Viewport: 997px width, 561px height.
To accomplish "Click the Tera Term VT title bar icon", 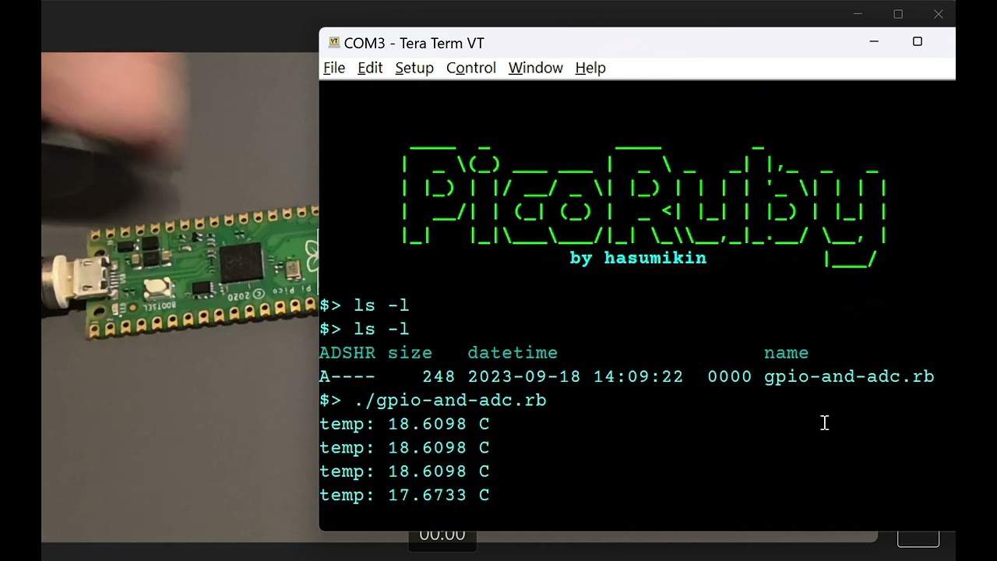I will [334, 43].
